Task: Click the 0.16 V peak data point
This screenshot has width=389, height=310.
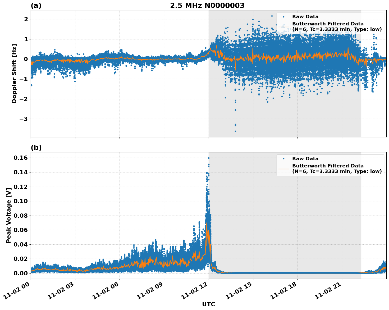Action: (x=209, y=157)
